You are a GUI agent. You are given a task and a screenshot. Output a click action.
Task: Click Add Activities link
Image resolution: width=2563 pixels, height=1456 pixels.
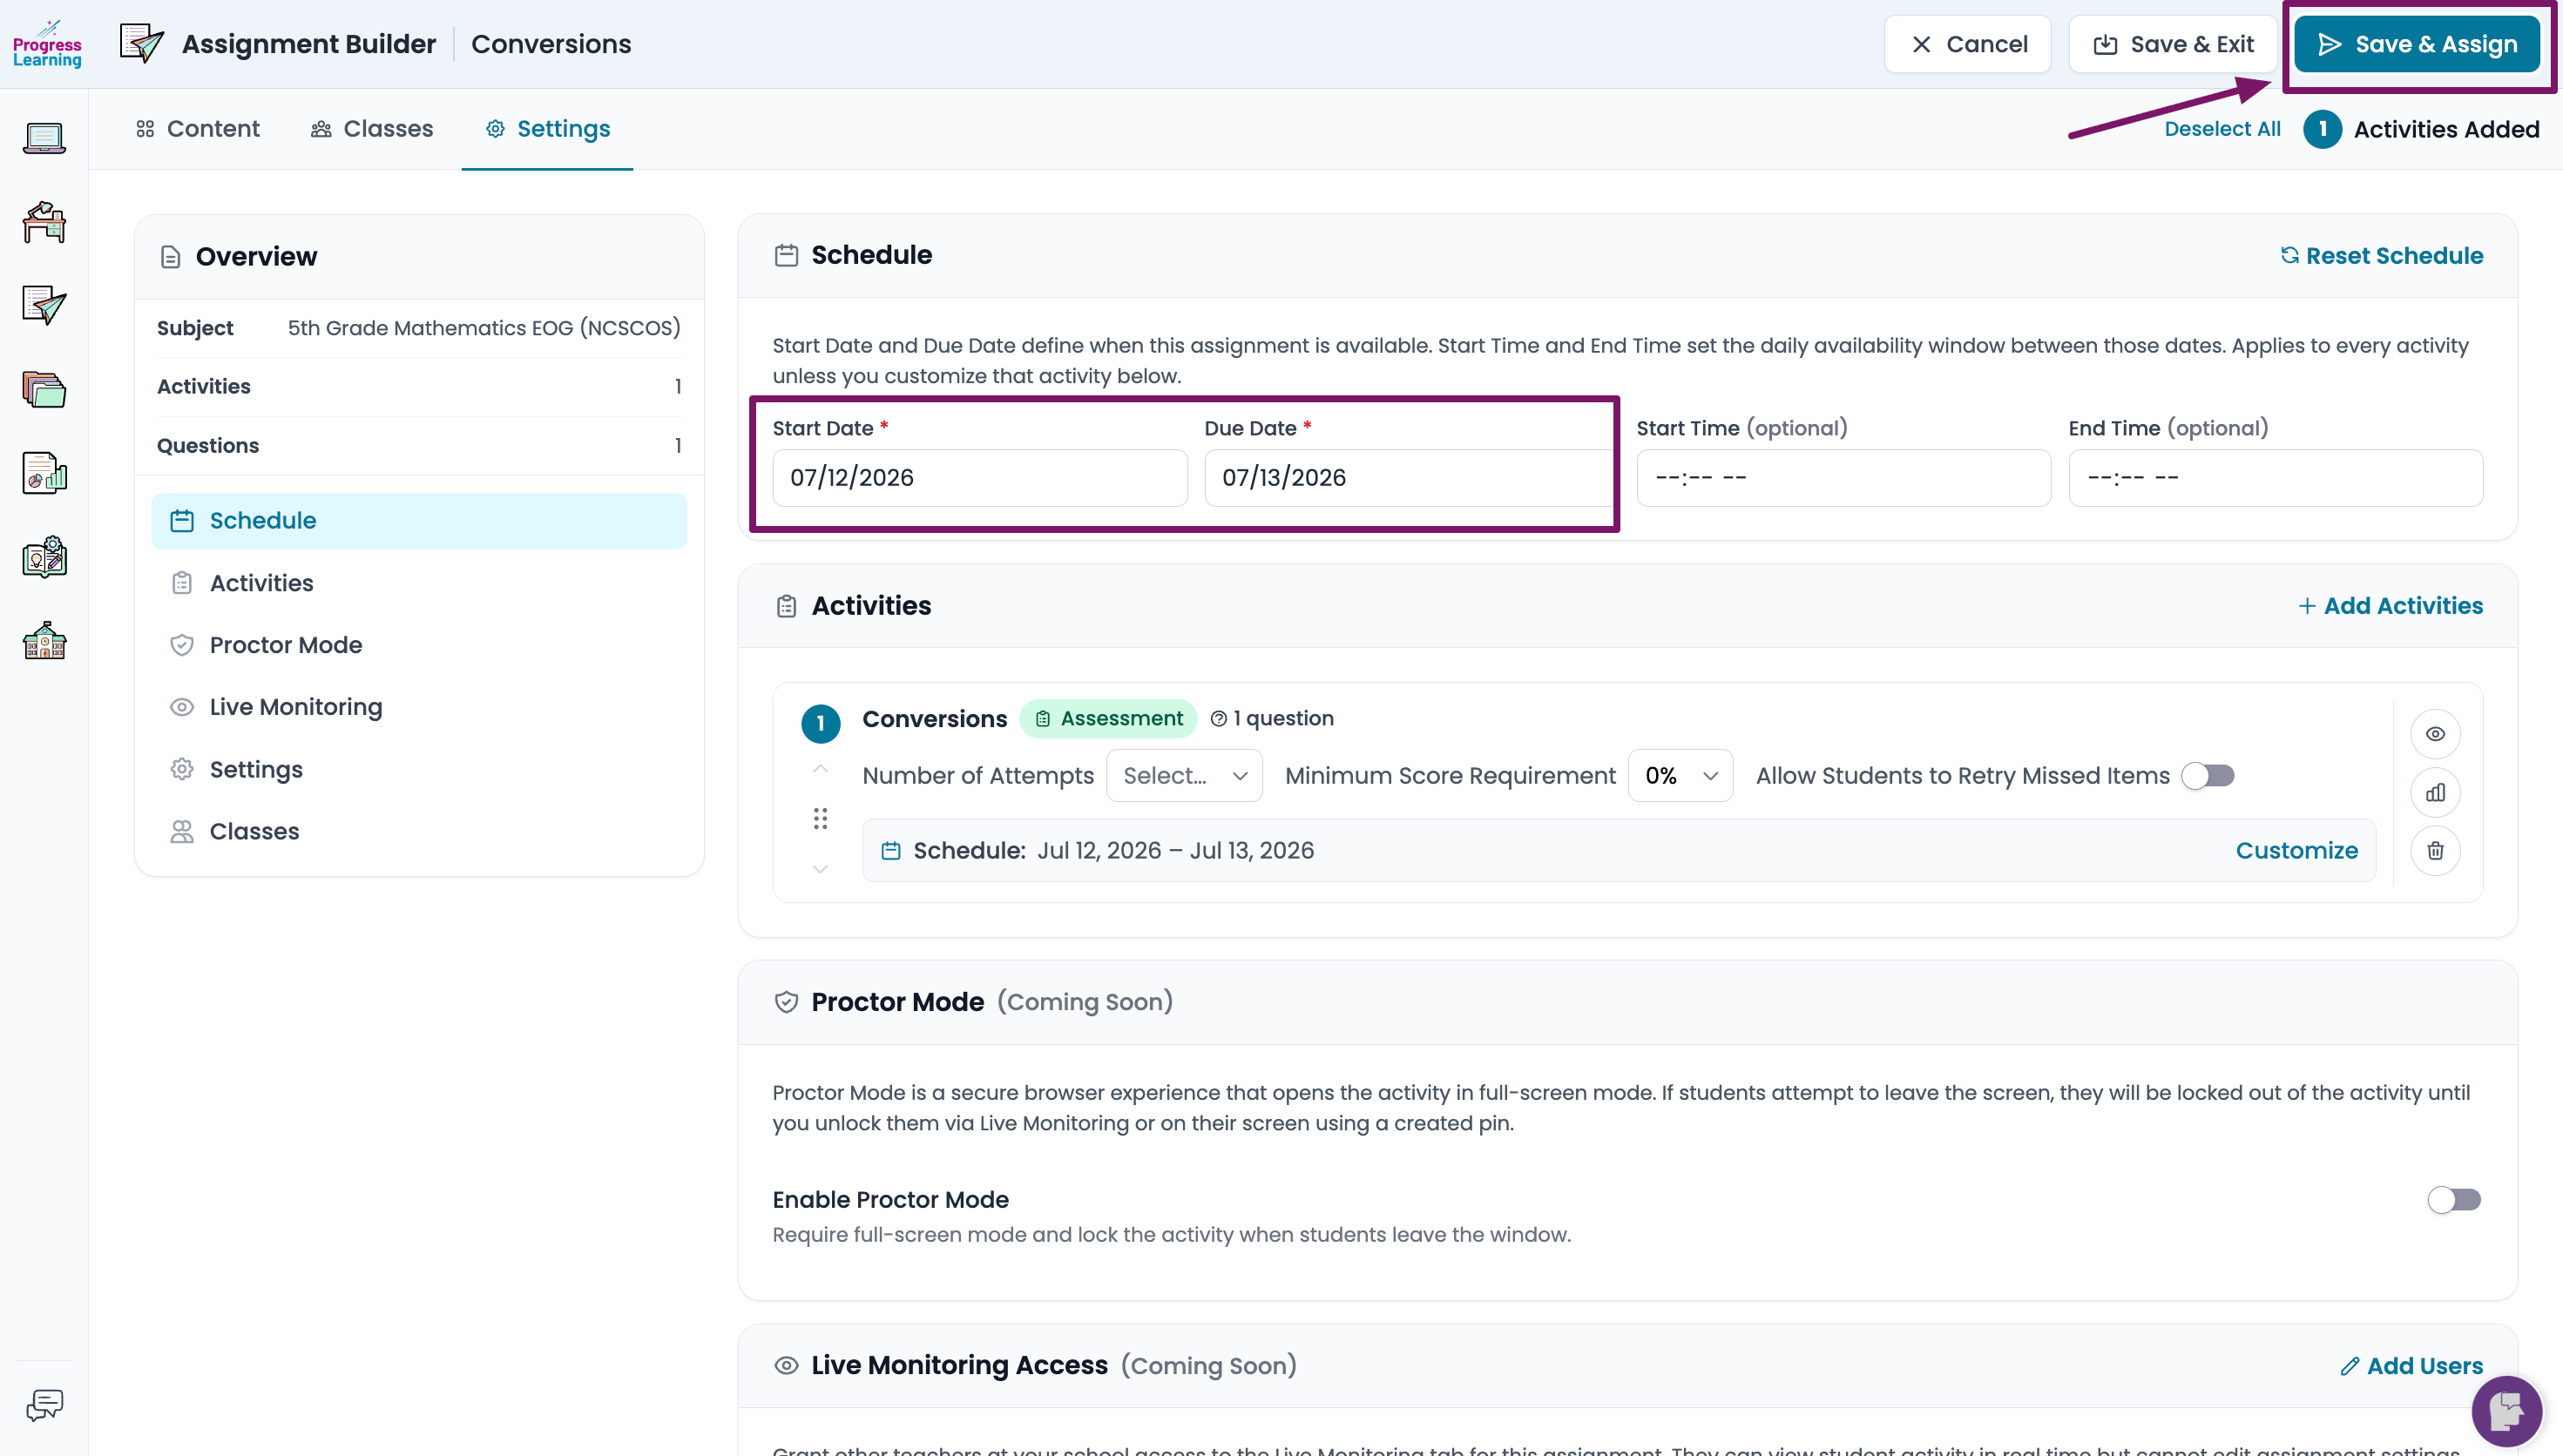pos(2391,606)
